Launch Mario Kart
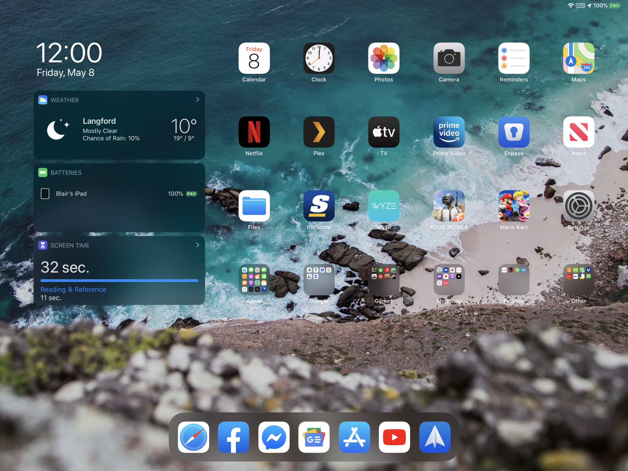The width and height of the screenshot is (628, 471). (514, 206)
